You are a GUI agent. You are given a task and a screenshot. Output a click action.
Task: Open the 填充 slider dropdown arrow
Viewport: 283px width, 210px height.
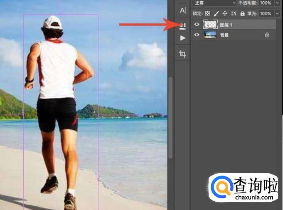(x=277, y=14)
